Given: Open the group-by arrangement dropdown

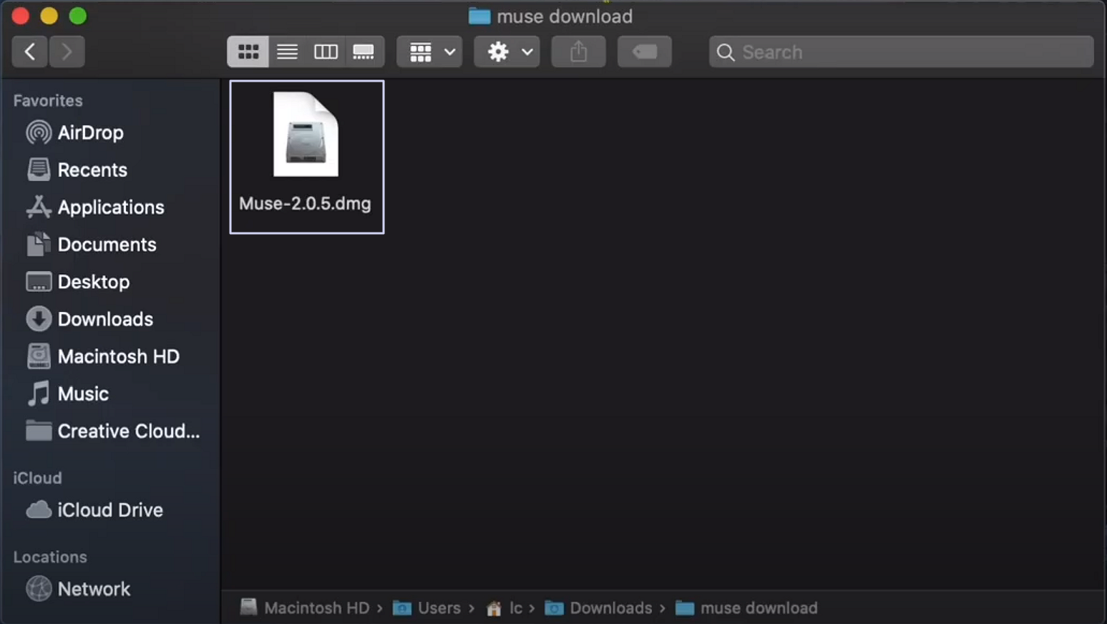Looking at the screenshot, I should point(429,52).
